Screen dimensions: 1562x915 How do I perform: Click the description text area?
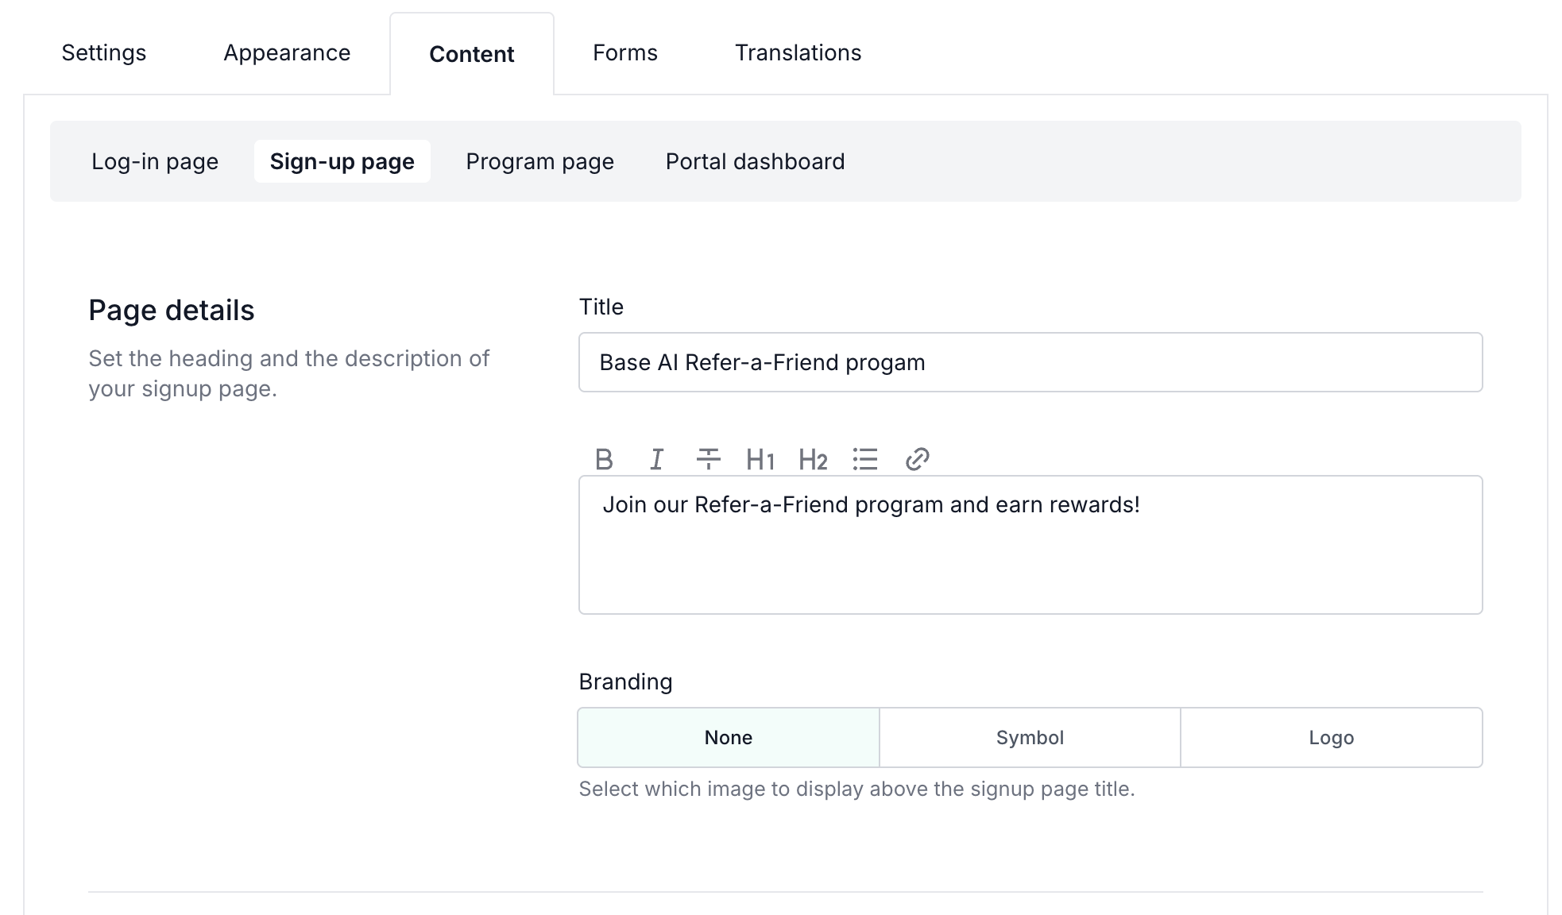tap(1030, 556)
